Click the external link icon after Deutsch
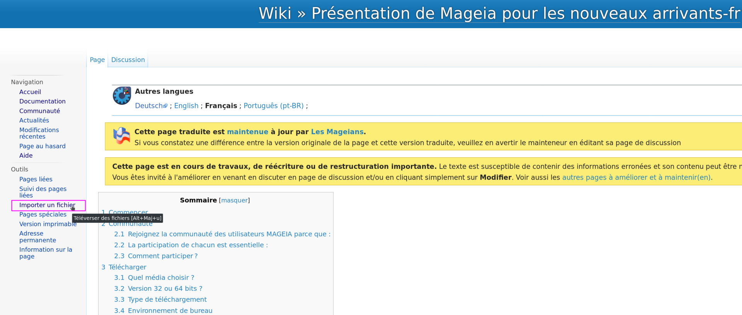Screen dimensions: 742x315 [x=165, y=106]
